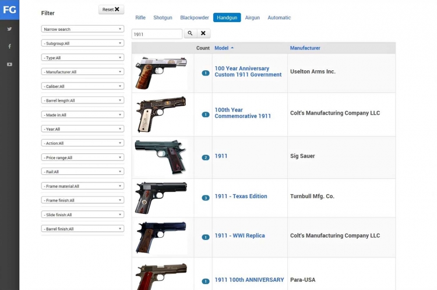This screenshot has height=290, width=437.
Task: Open the Twitter sidebar icon
Action: [9, 29]
